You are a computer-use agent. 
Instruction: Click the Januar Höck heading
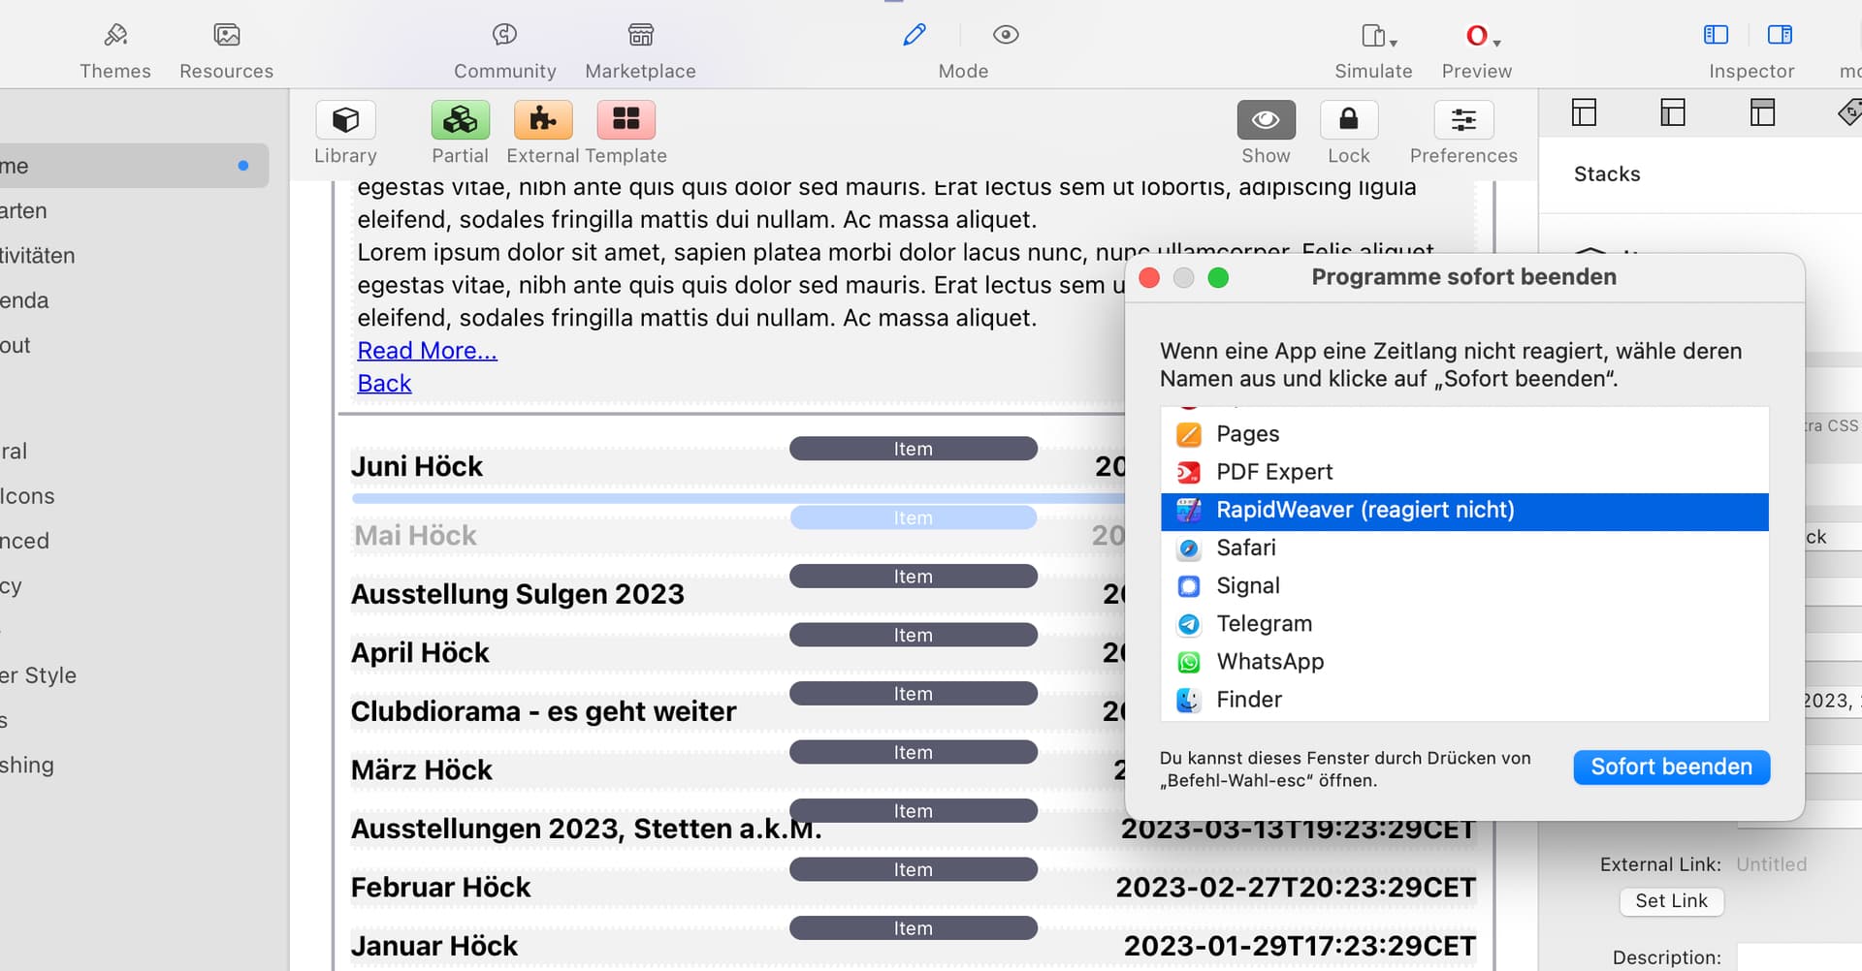(433, 946)
